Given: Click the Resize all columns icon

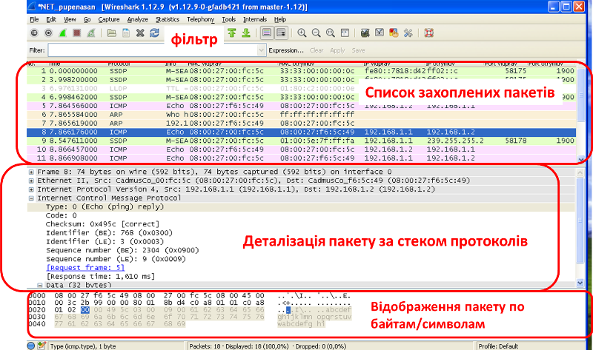Looking at the screenshot, I should click(345, 33).
